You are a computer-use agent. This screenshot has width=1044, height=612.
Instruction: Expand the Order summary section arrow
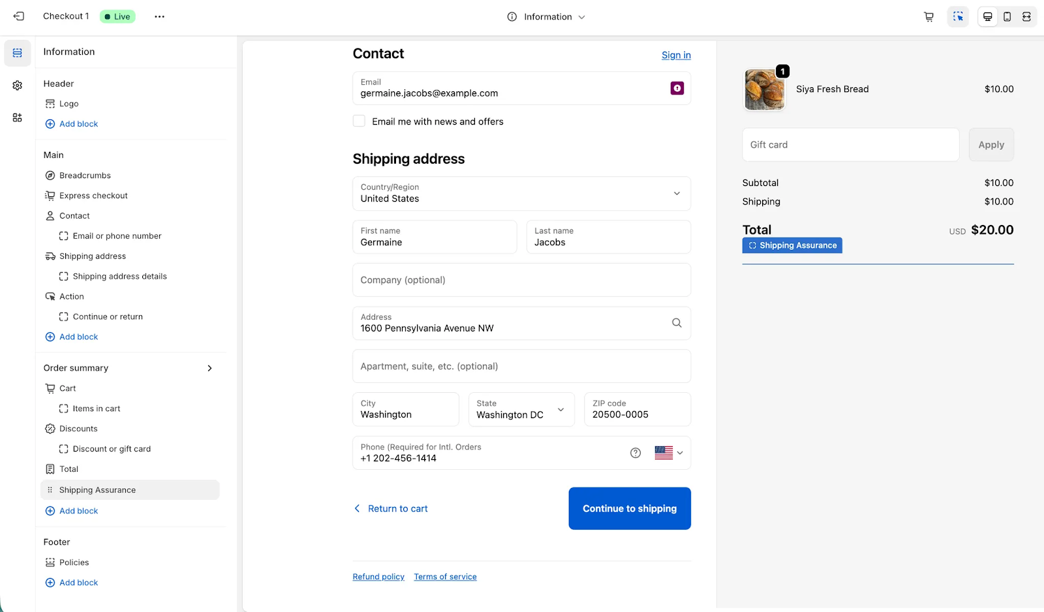click(209, 368)
